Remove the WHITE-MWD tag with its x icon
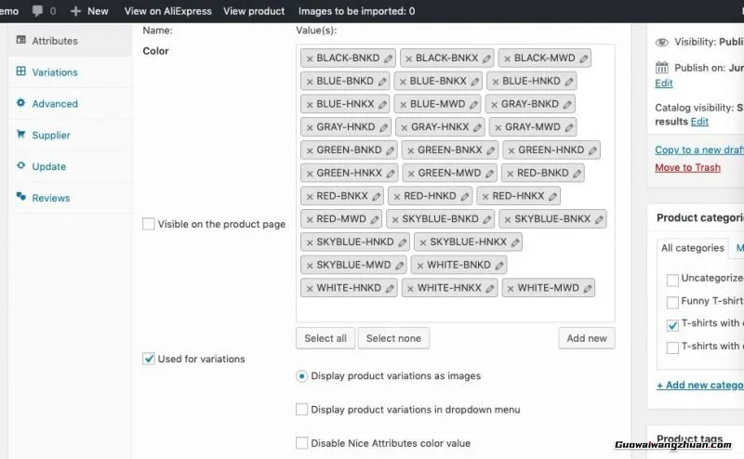Screen dimensions: 744x459 [511, 288]
